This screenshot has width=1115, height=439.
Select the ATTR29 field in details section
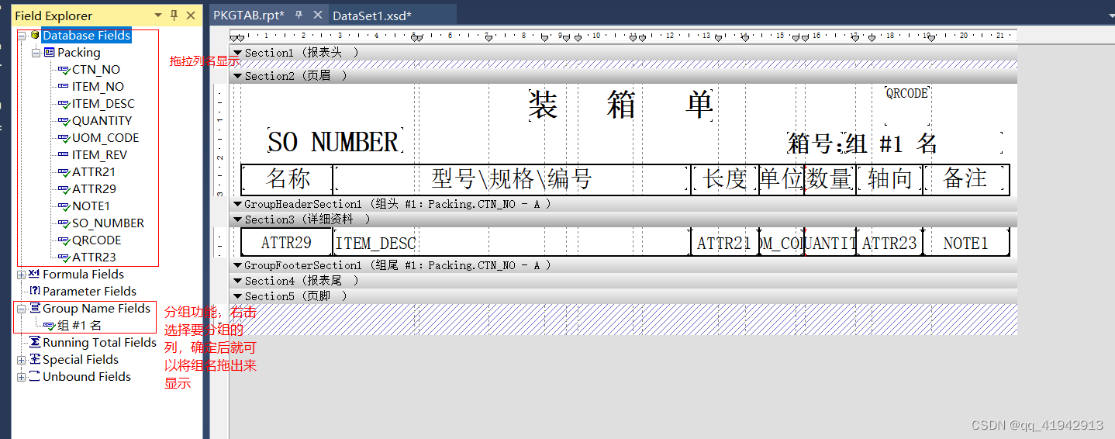tap(286, 242)
